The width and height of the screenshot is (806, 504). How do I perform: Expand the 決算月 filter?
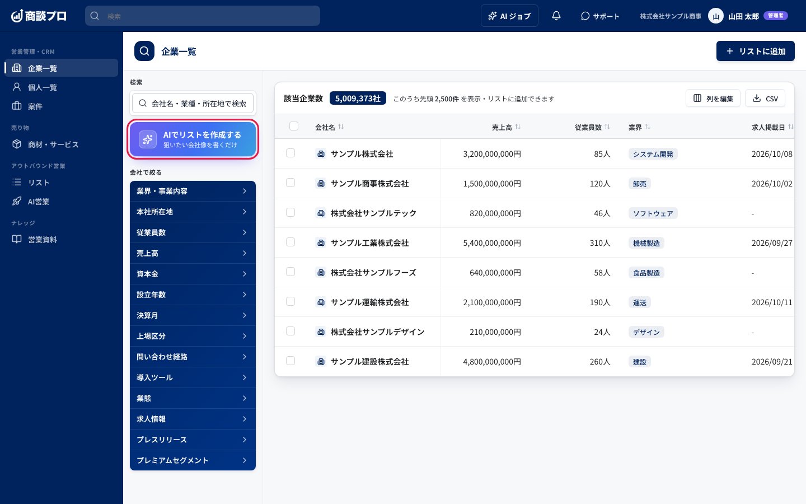[x=193, y=315]
